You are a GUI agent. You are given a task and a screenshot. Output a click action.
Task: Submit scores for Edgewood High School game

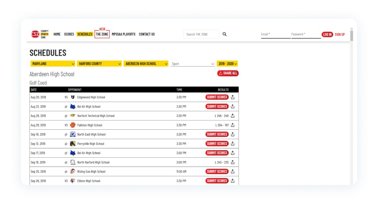click(x=217, y=97)
